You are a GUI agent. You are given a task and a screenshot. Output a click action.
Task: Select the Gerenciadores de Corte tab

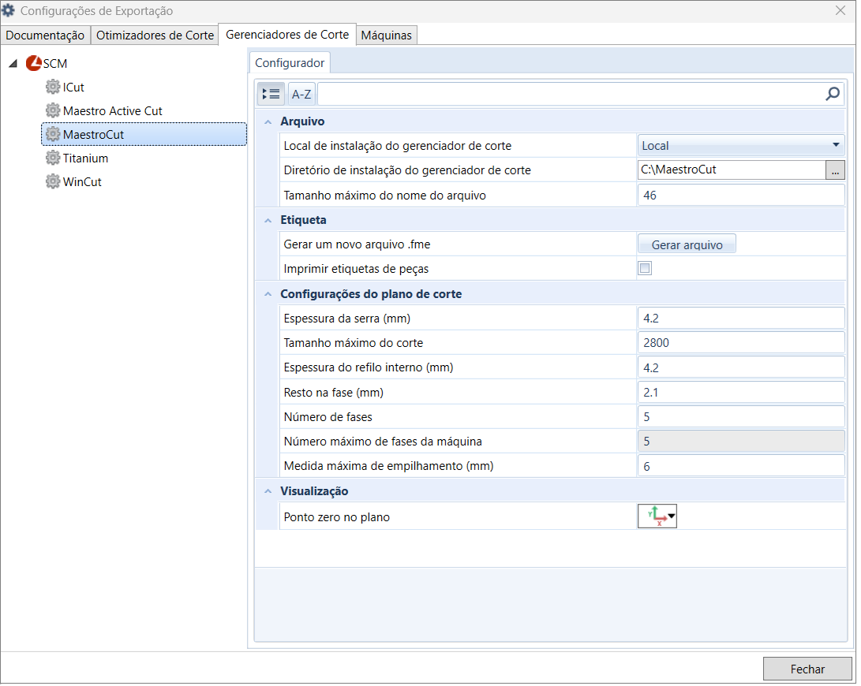(287, 35)
